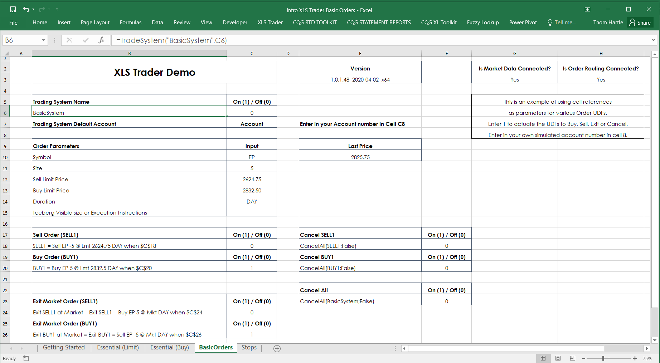The width and height of the screenshot is (660, 363).
Task: Click the Undo arrow icon
Action: (x=26, y=10)
